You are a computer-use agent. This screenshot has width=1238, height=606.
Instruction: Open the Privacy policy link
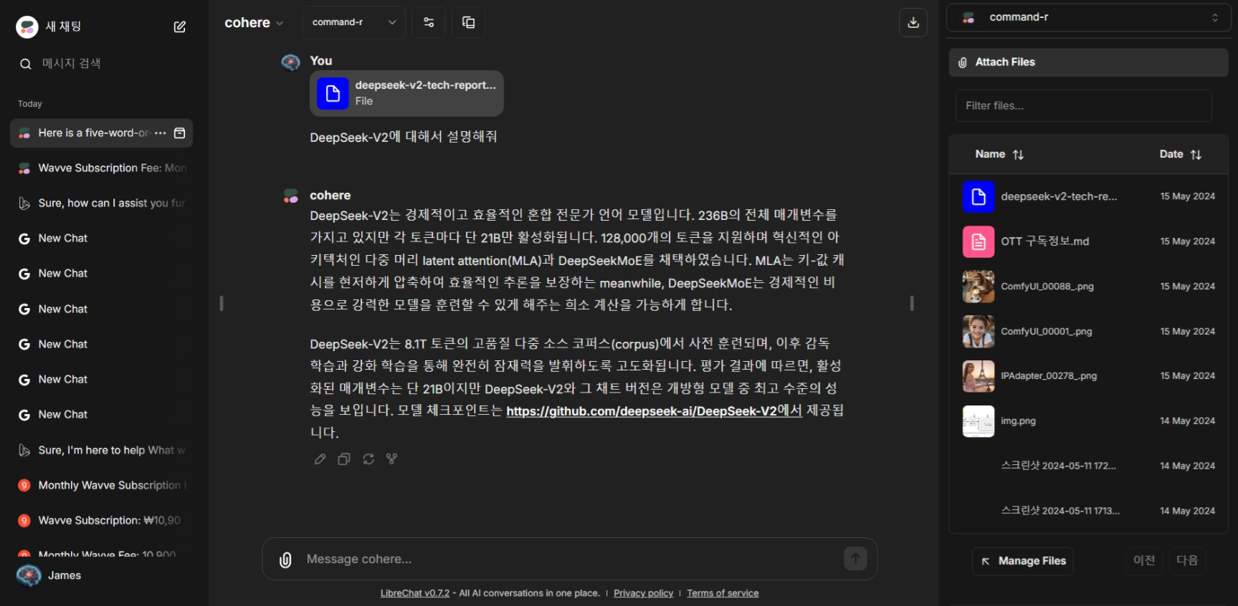(x=644, y=593)
